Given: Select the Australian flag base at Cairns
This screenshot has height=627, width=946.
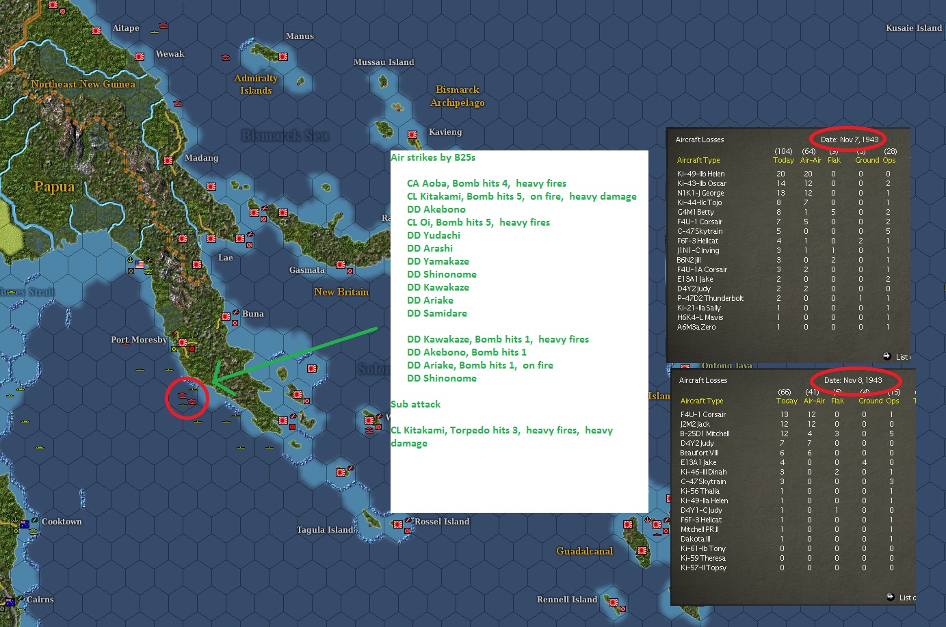Looking at the screenshot, I should click(x=10, y=602).
